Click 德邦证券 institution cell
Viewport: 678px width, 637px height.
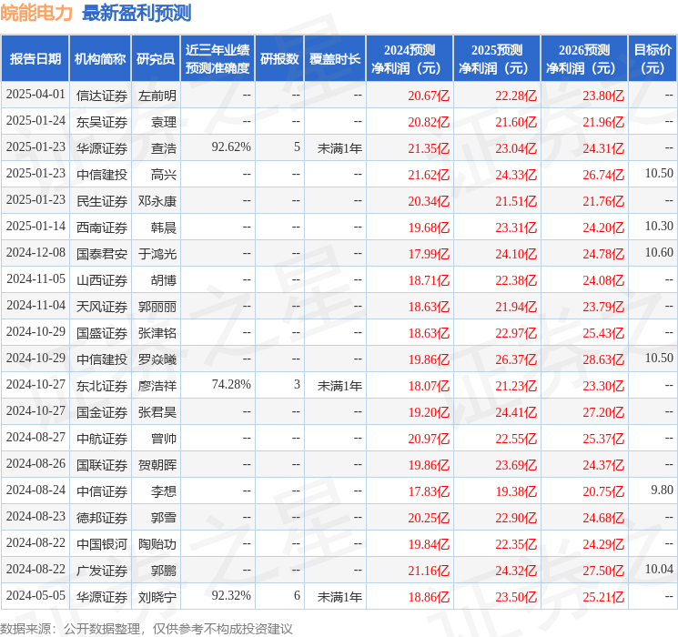pos(102,518)
